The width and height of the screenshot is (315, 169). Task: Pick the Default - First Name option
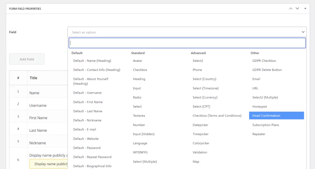[x=88, y=102]
